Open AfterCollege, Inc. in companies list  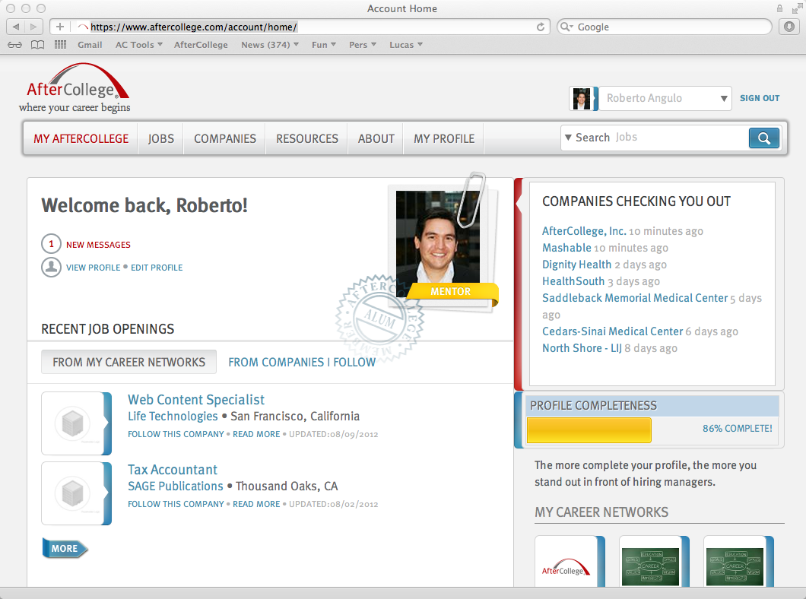click(584, 230)
